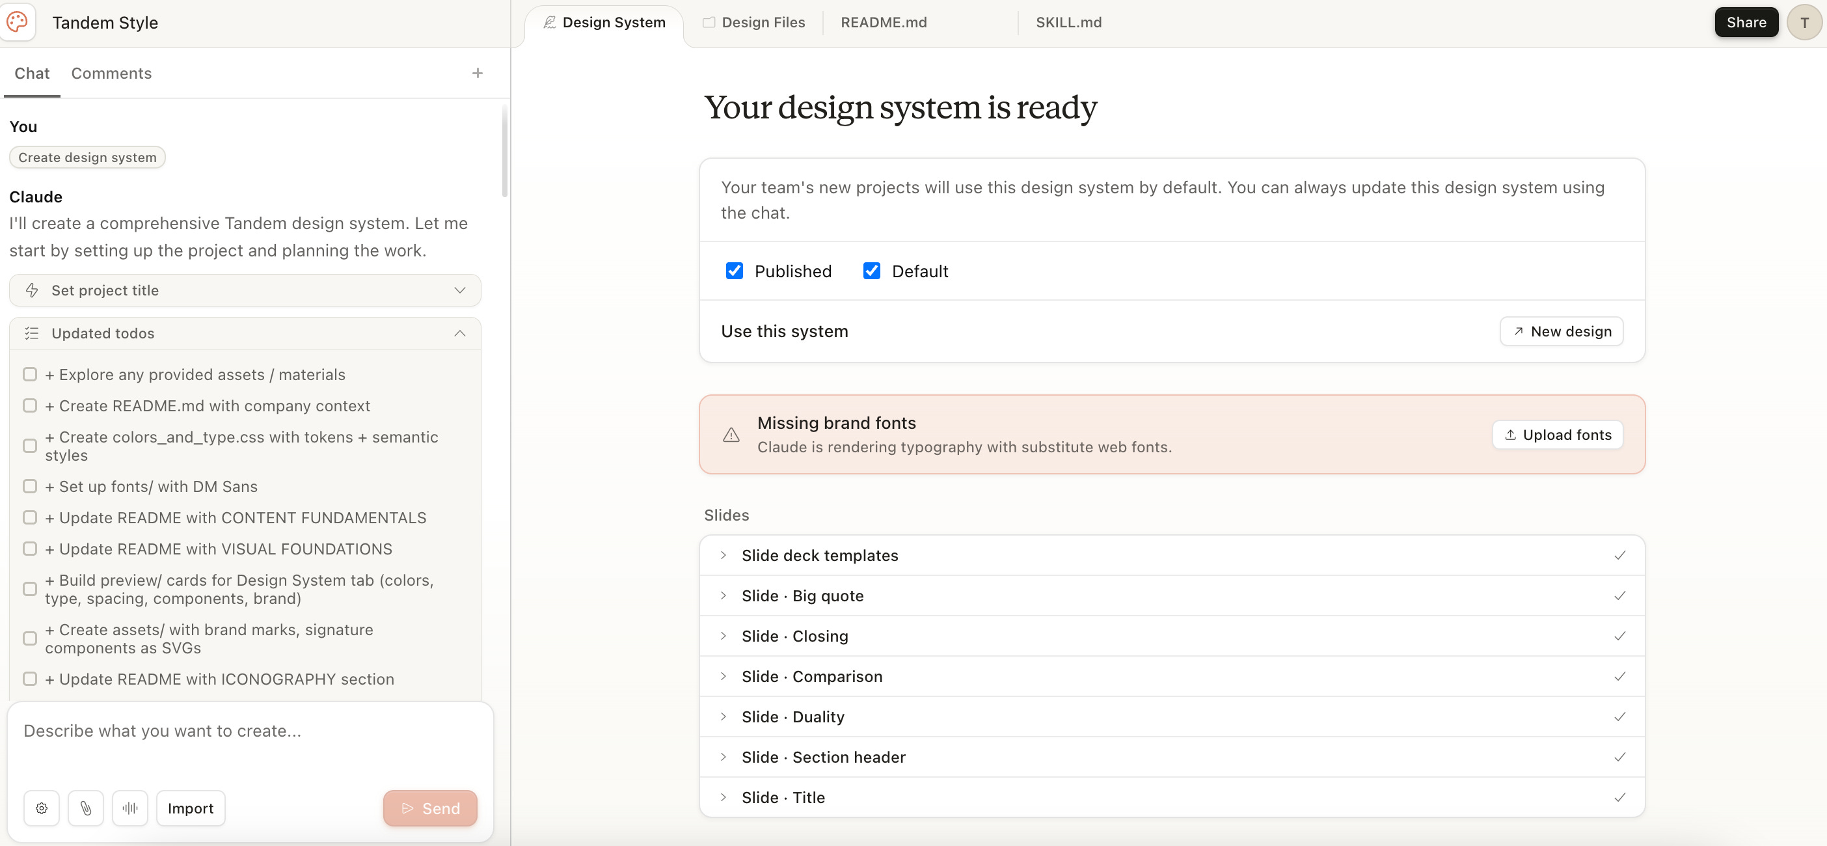Open chat settings gear icon
1827x846 pixels.
coord(42,808)
